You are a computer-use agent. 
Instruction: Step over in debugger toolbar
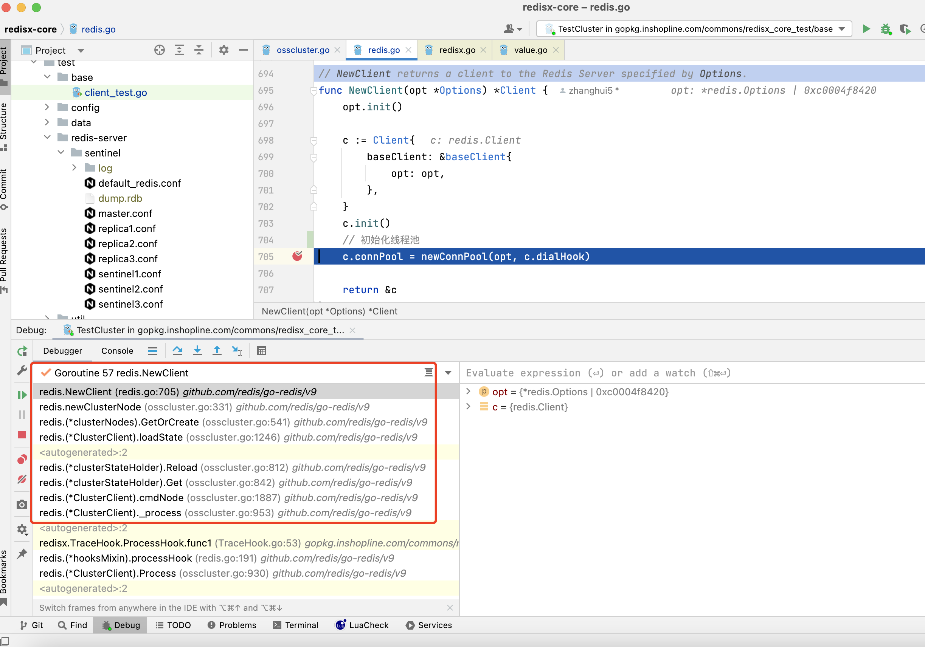(177, 351)
